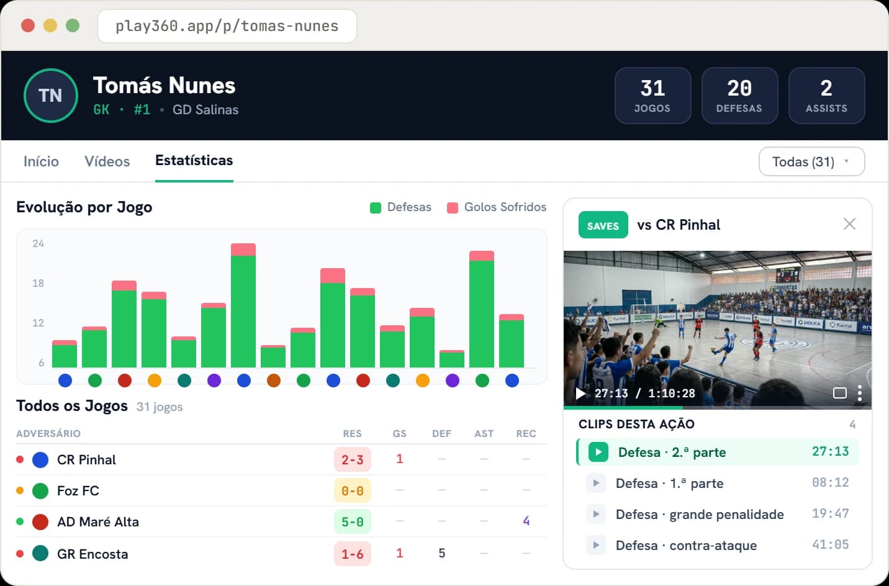Select the Defesa 2.ª parte clip

click(718, 452)
